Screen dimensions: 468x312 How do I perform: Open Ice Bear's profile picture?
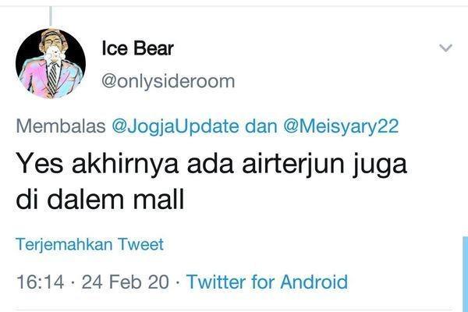[51, 64]
